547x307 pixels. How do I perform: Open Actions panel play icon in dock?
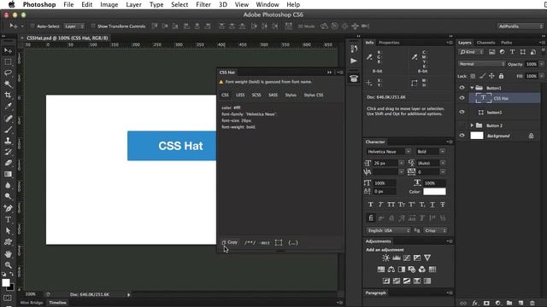click(354, 61)
